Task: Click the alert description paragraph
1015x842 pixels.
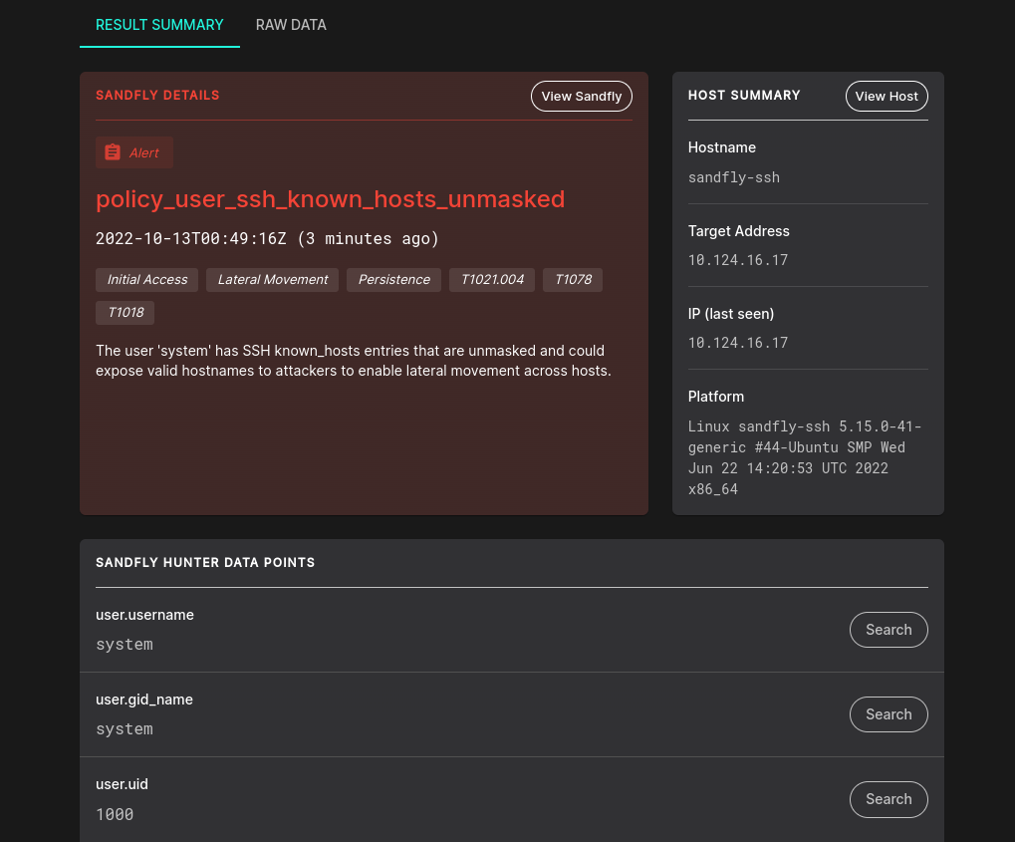Action: [354, 361]
